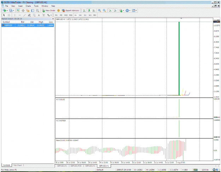Click the 11.0411 current price label
This screenshot has width=221, height=172.
pos(217,22)
